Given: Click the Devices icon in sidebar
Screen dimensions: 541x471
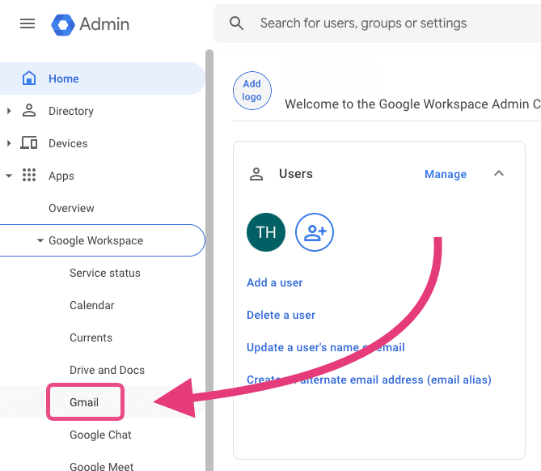Looking at the screenshot, I should click(x=29, y=142).
